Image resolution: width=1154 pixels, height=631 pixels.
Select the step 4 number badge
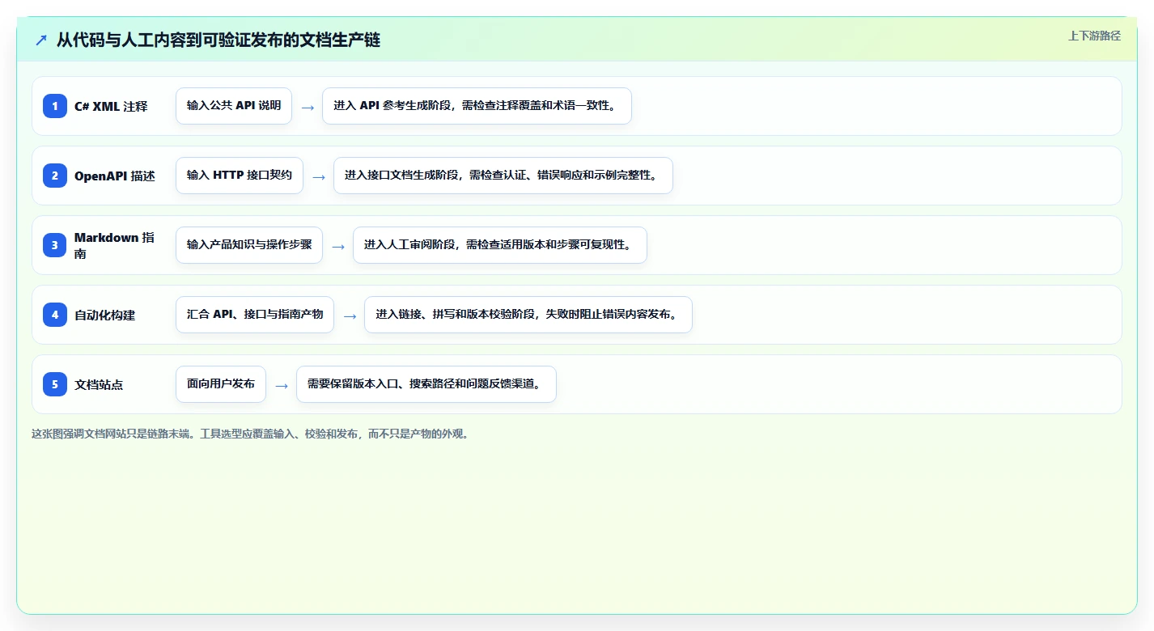[55, 315]
